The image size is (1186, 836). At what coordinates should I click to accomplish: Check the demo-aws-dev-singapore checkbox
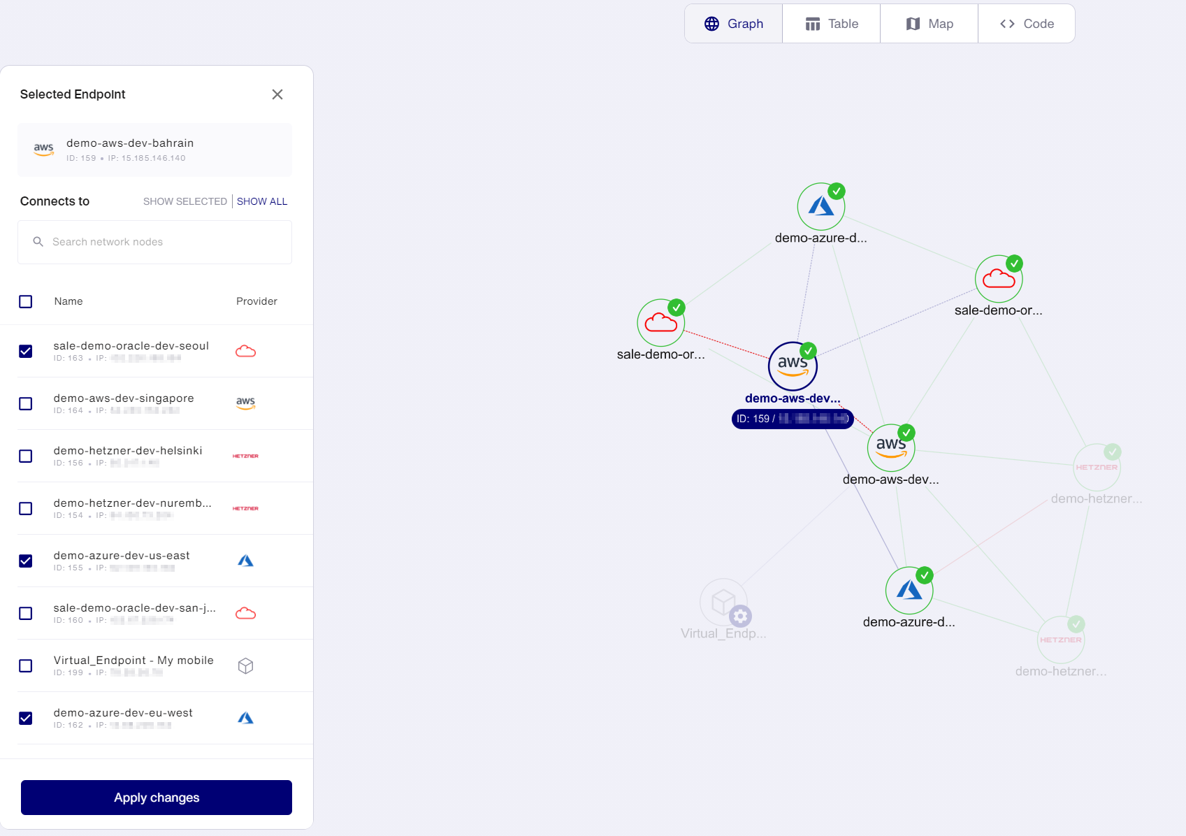click(26, 403)
